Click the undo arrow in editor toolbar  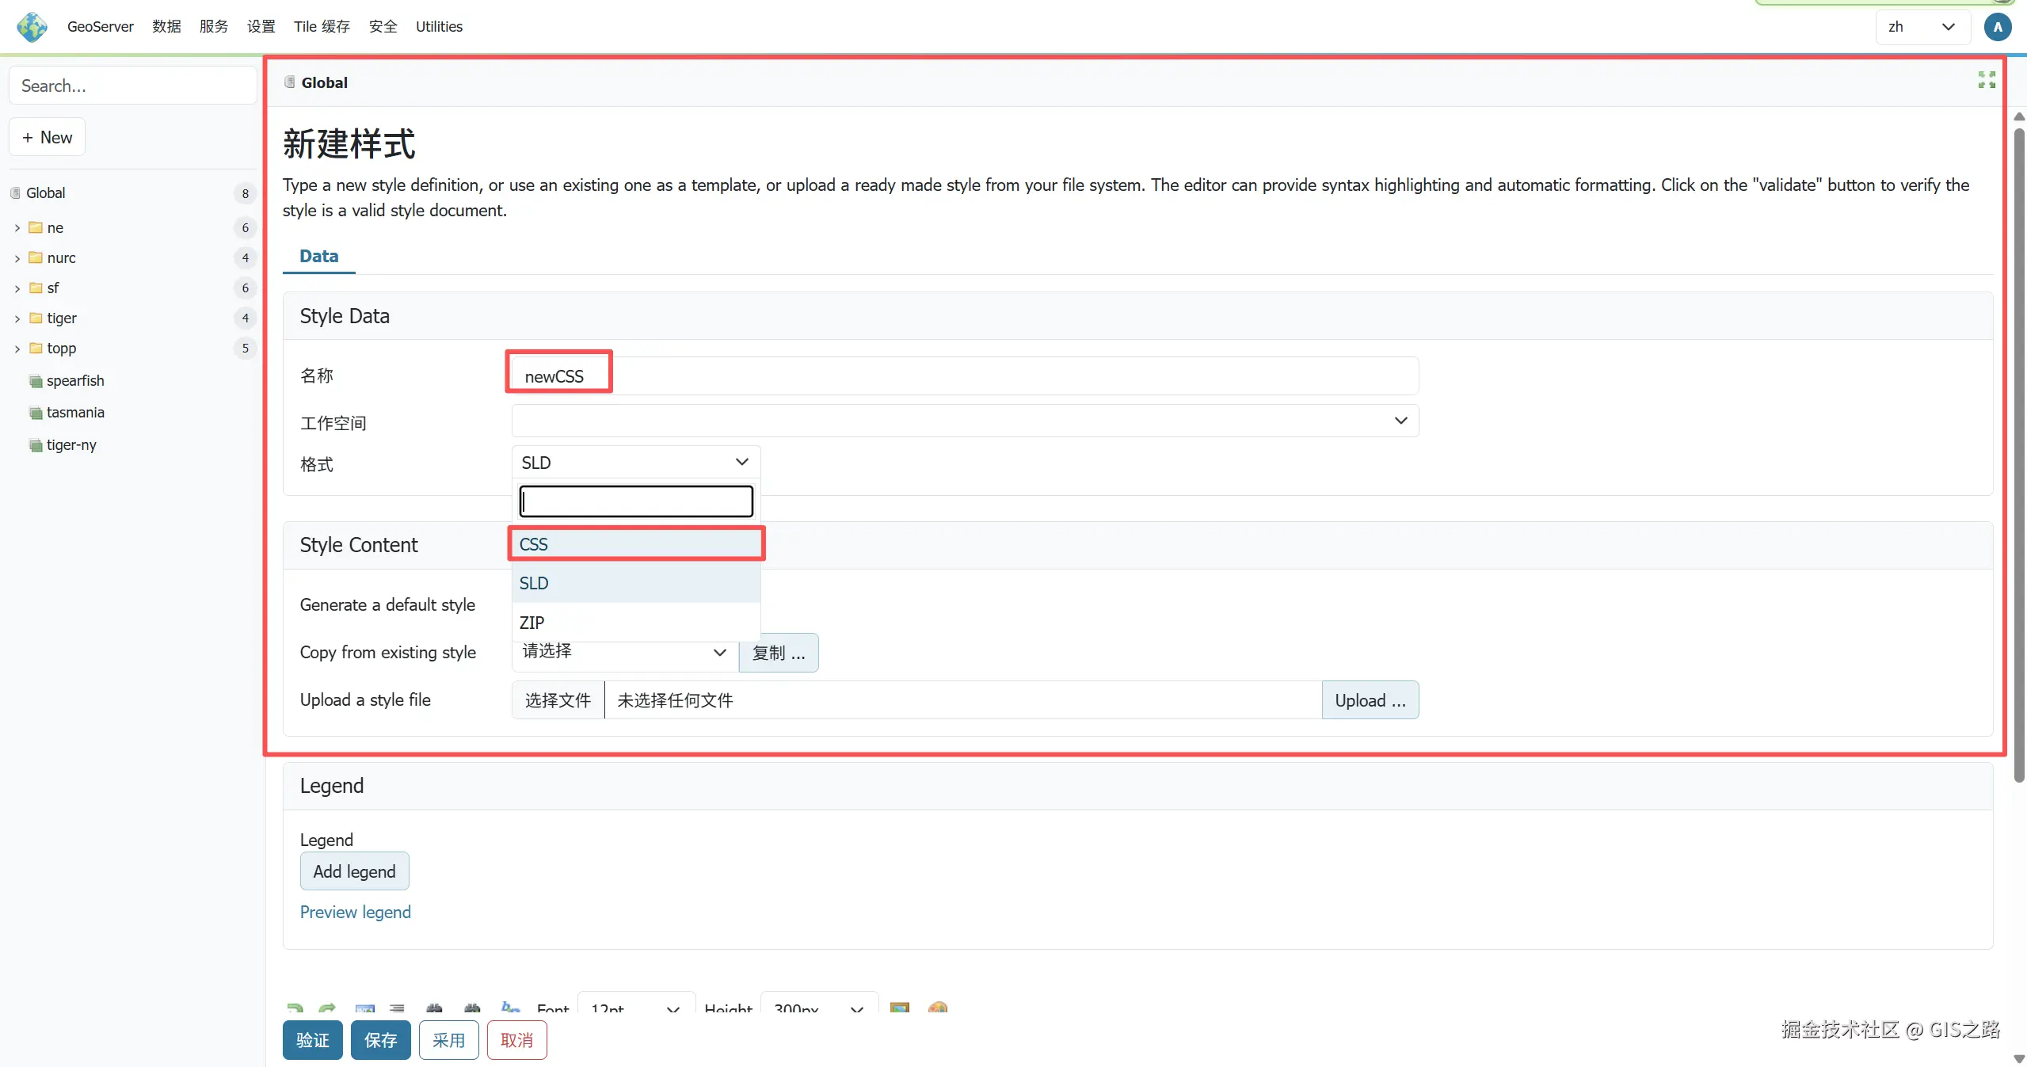click(x=295, y=1008)
